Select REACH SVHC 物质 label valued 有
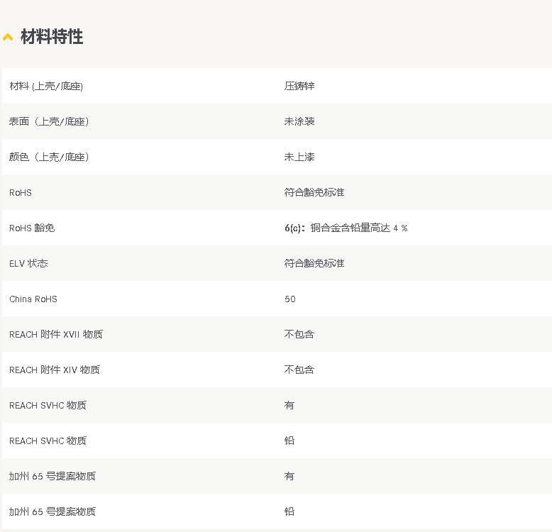The height and width of the screenshot is (532, 552). click(48, 405)
